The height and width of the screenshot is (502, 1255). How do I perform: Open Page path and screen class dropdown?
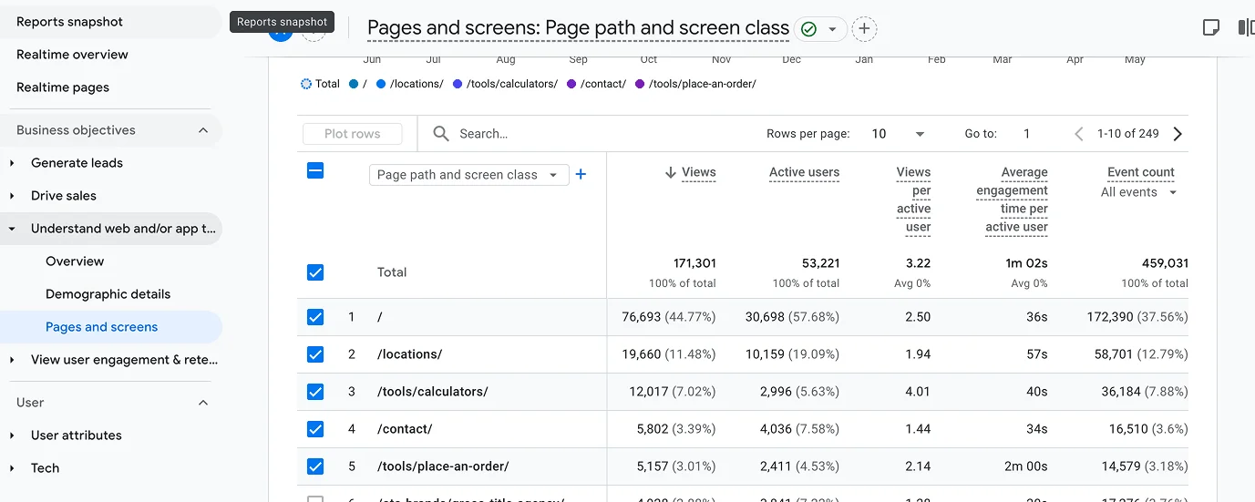pyautogui.click(x=468, y=175)
